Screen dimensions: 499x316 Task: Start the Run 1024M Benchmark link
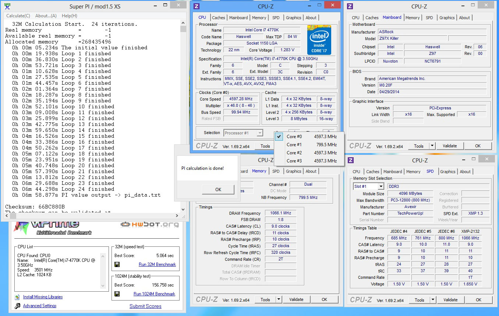154,294
